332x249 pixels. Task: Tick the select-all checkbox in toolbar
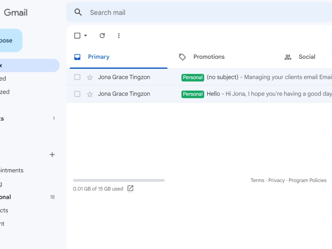point(77,36)
